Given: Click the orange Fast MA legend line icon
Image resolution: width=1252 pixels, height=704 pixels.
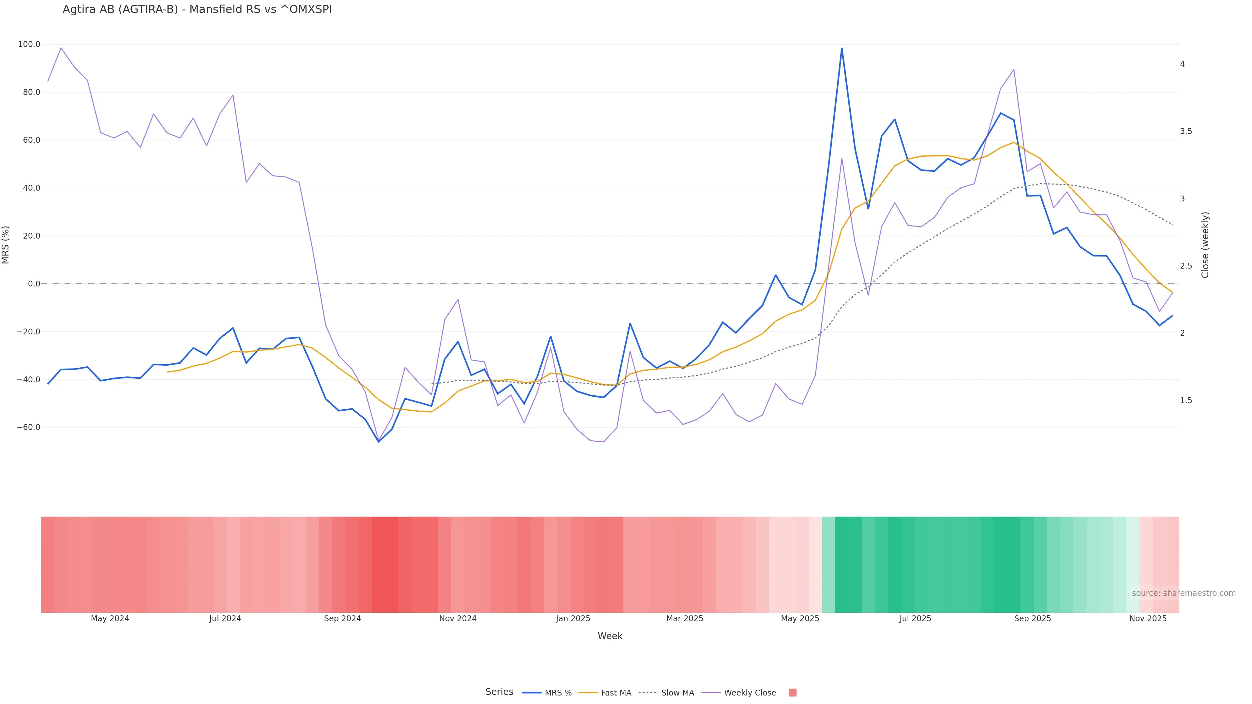Looking at the screenshot, I should (x=588, y=693).
